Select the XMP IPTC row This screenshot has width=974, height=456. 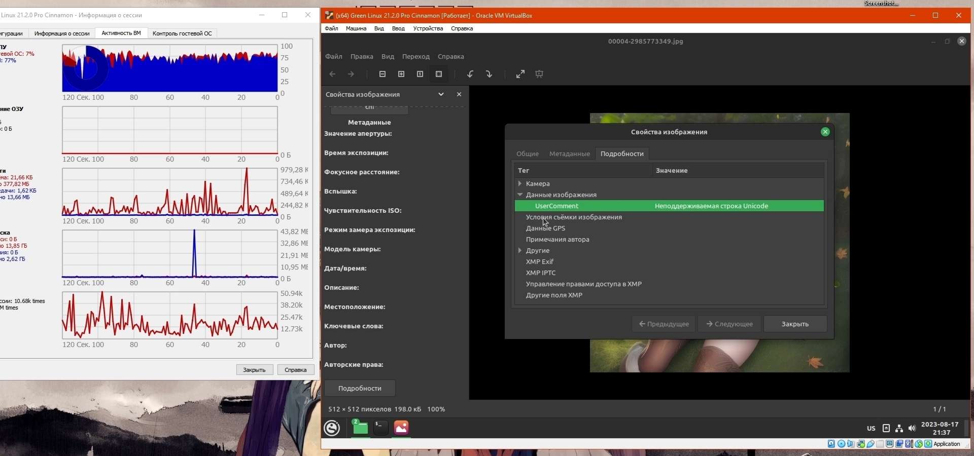669,273
